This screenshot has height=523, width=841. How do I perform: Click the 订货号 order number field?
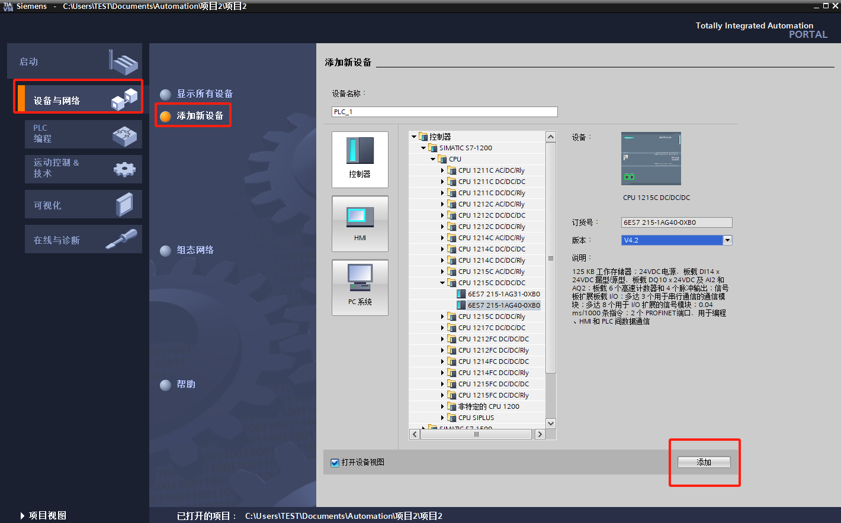[677, 222]
